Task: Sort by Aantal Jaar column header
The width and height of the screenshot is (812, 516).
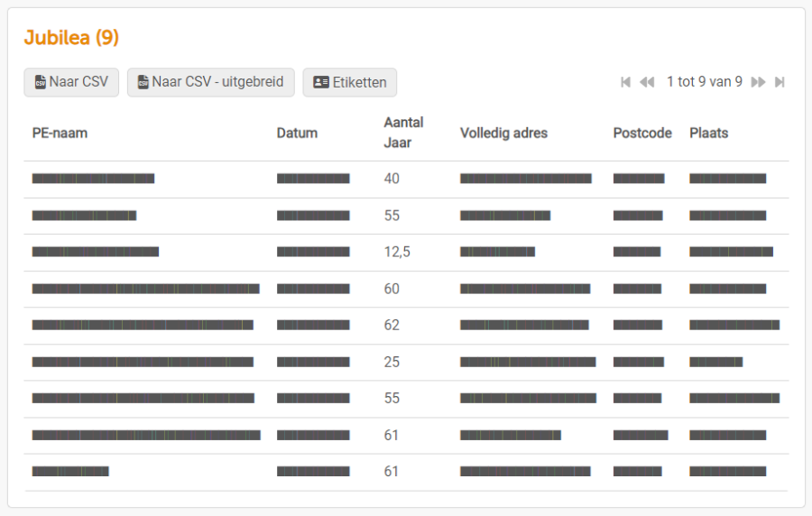Action: 403,133
